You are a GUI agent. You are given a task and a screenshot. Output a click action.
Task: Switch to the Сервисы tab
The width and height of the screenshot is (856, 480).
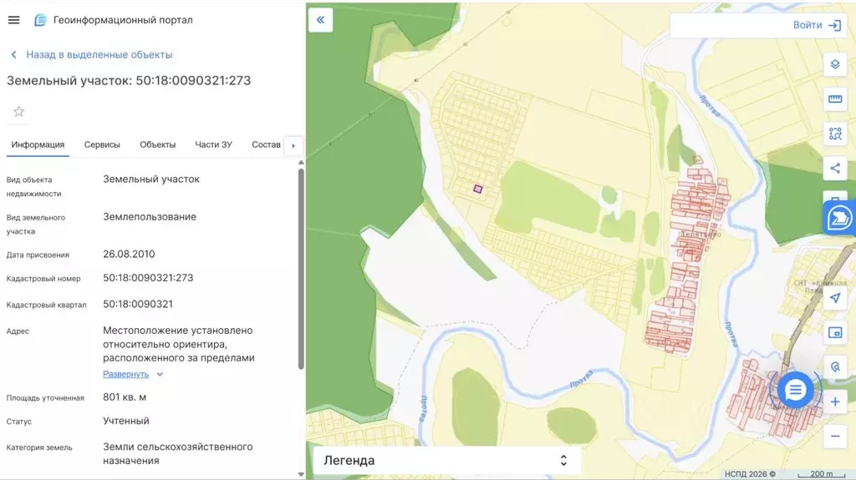click(102, 144)
